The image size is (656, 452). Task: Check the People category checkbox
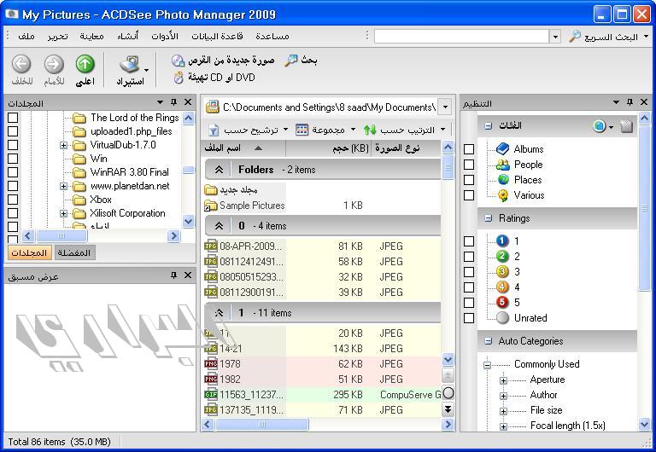(x=469, y=165)
